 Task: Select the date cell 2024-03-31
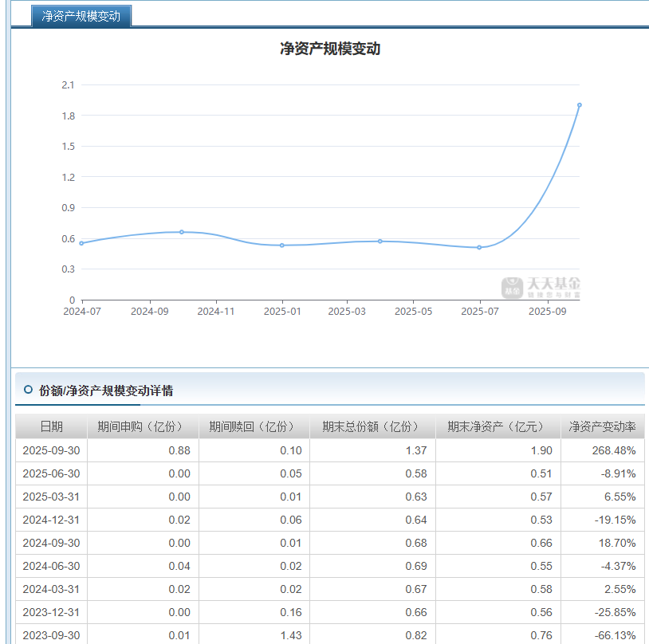click(x=51, y=589)
